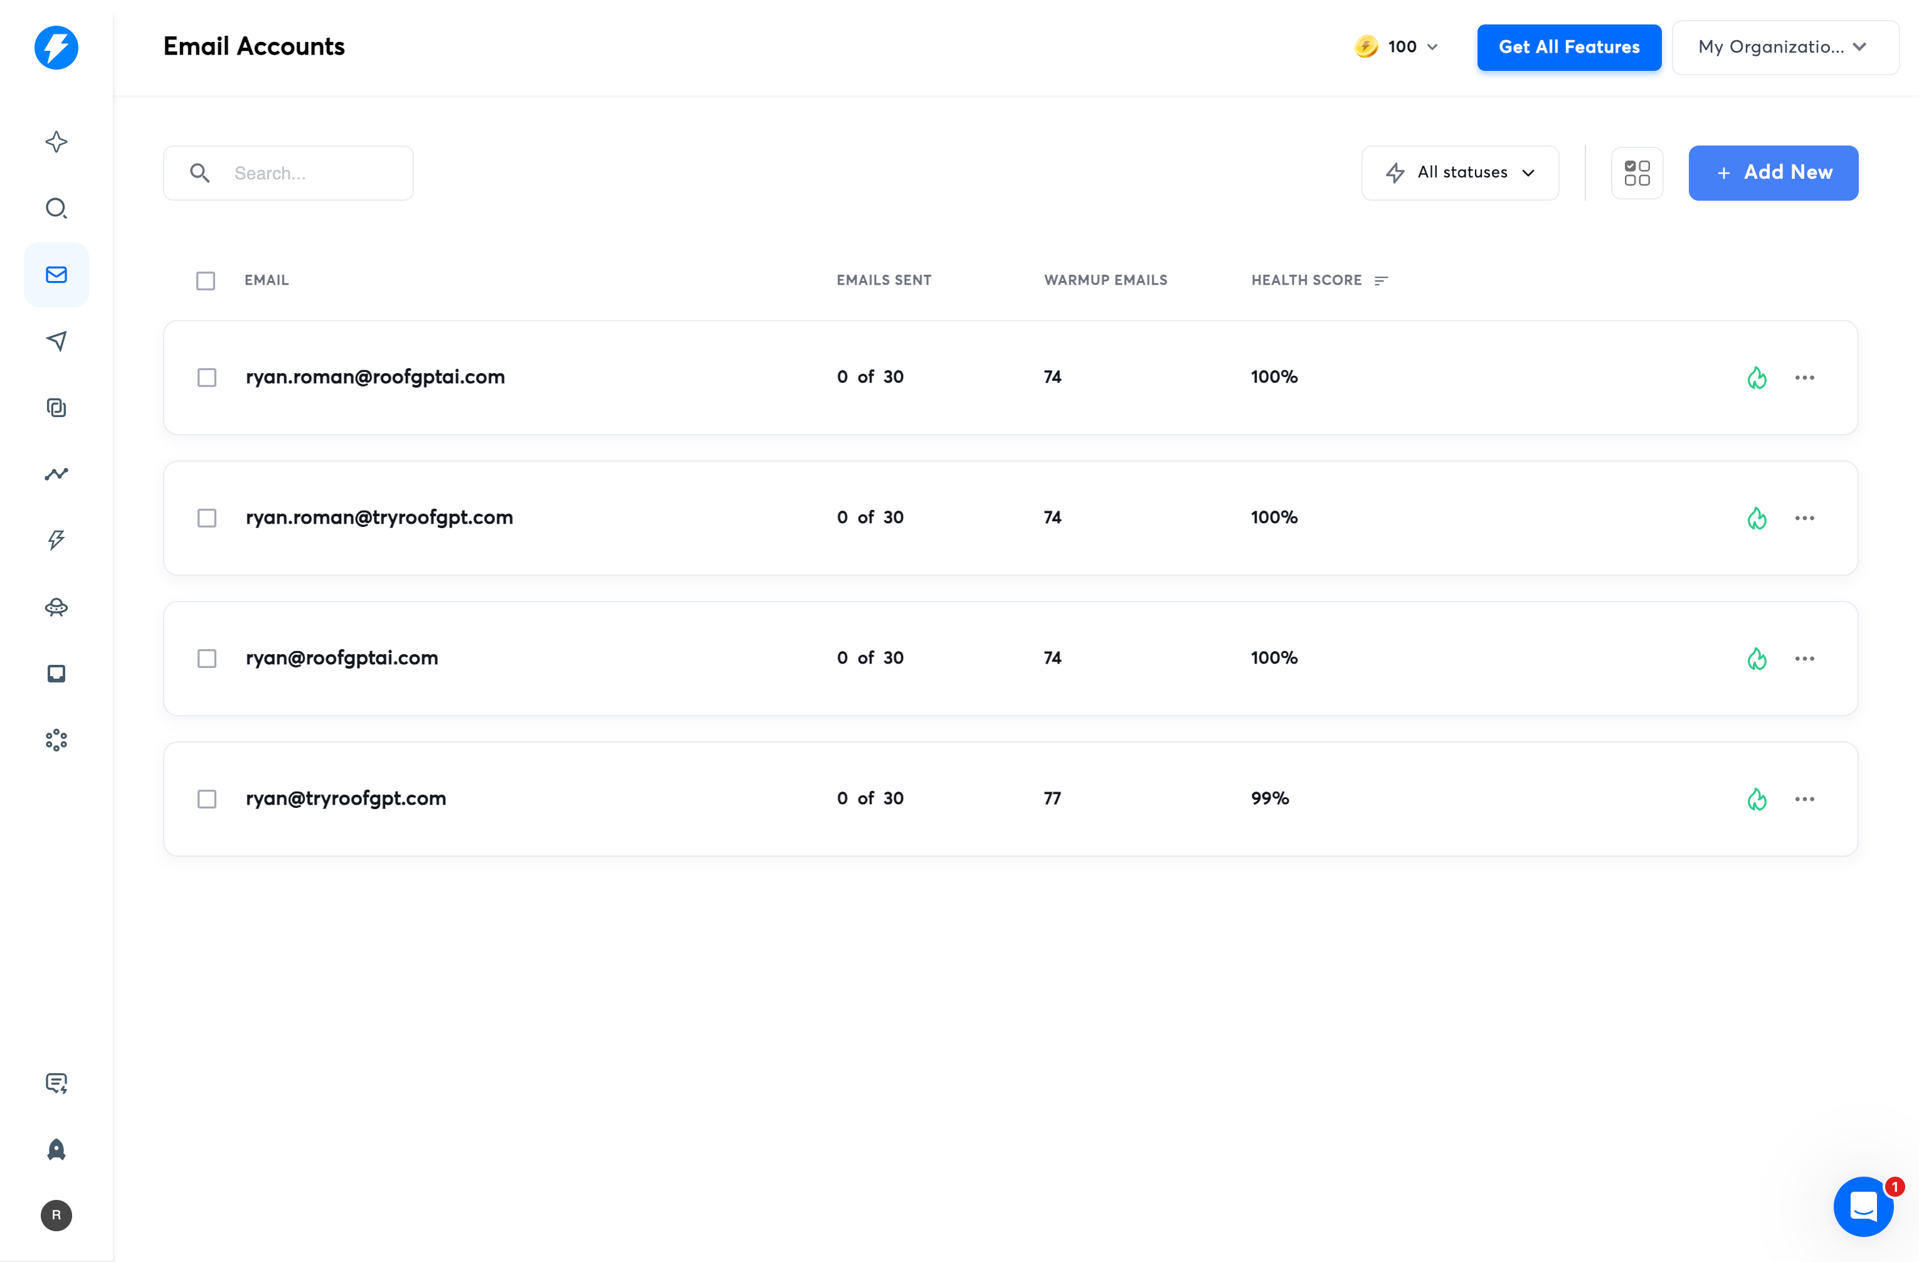The image size is (1919, 1262).
Task: Toggle the select-all checkbox in header
Action: tap(206, 280)
